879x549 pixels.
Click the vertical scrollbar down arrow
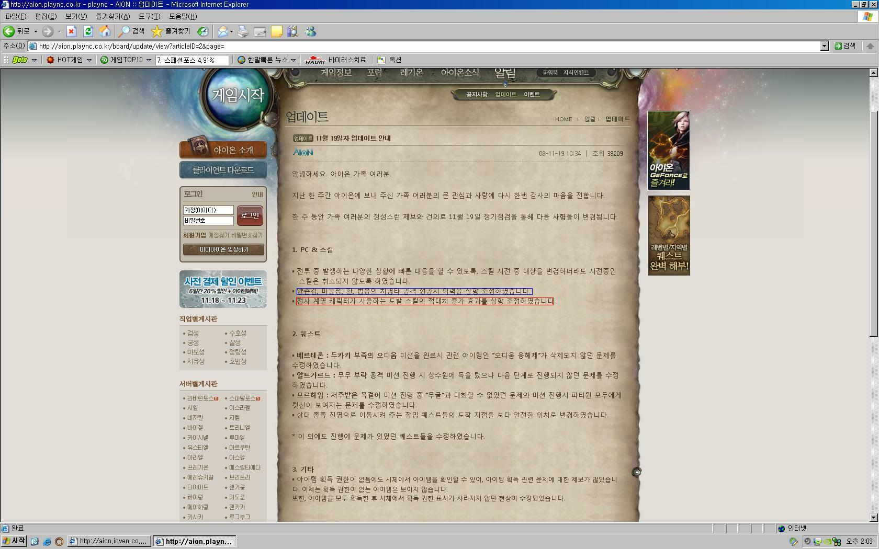(873, 518)
